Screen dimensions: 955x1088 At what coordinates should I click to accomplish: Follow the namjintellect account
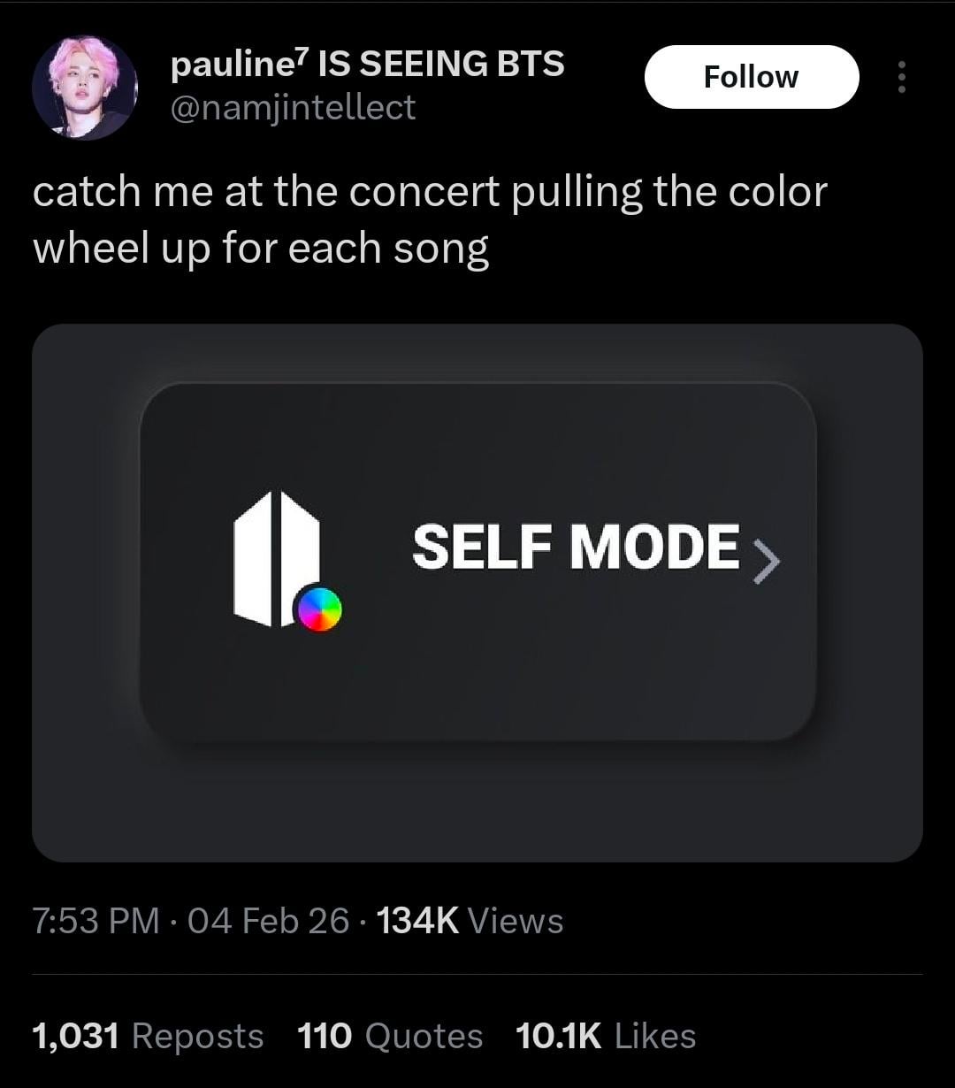click(751, 77)
